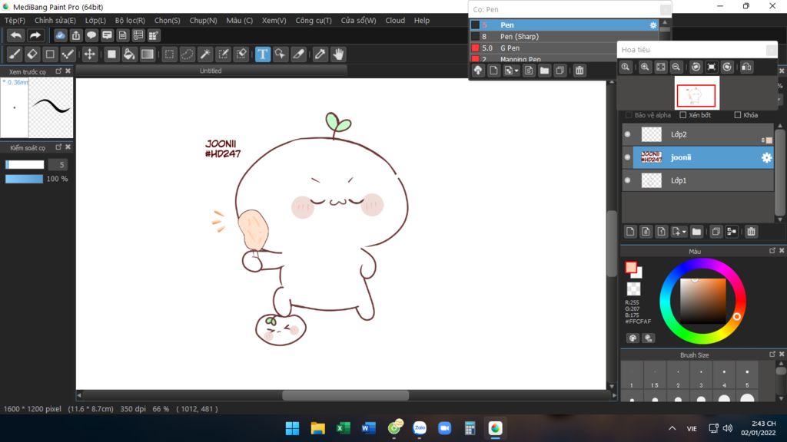Toggle the Bảo vệ alpha checkbox
The width and height of the screenshot is (787, 442).
coord(629,115)
